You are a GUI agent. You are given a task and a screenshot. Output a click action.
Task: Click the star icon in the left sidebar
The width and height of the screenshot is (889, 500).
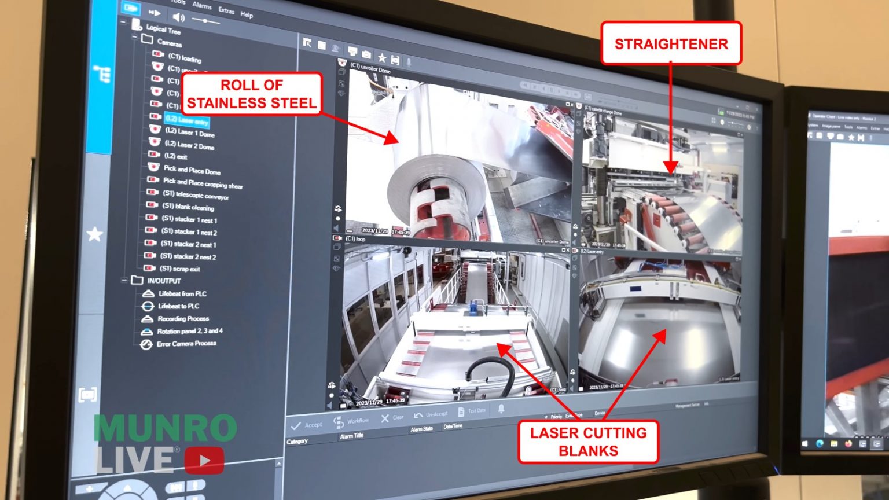(94, 233)
